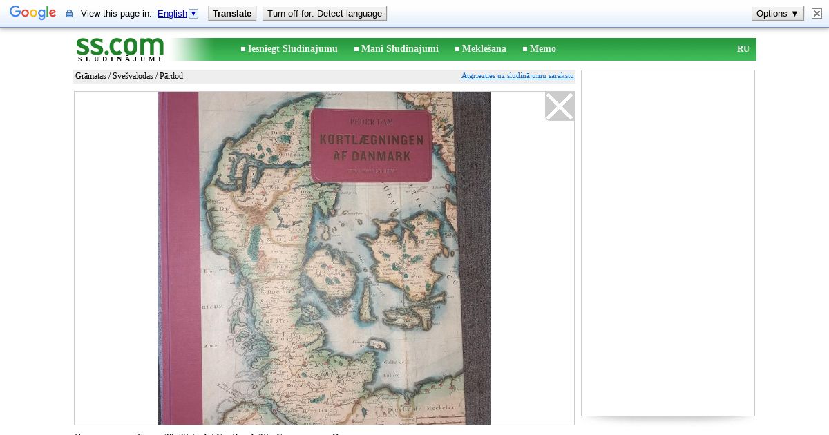Image resolution: width=829 pixels, height=435 pixels.
Task: Click the Kortlægningen af Danmark book photo
Action: (x=325, y=258)
